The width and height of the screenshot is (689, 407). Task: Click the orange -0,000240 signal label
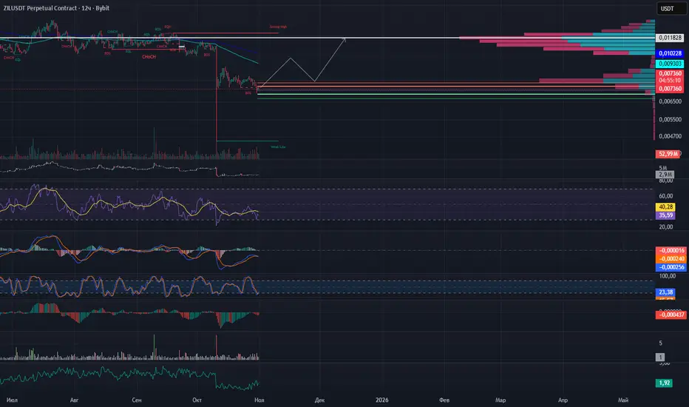[x=671, y=259]
